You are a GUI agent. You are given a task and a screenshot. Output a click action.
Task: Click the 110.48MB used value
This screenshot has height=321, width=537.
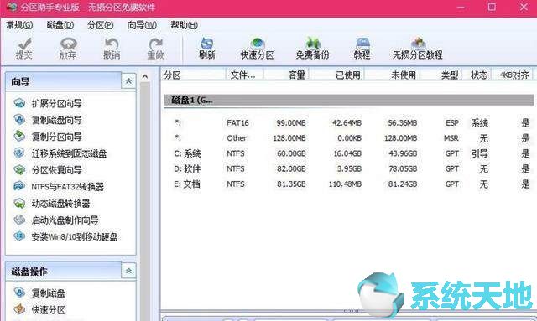click(x=345, y=184)
